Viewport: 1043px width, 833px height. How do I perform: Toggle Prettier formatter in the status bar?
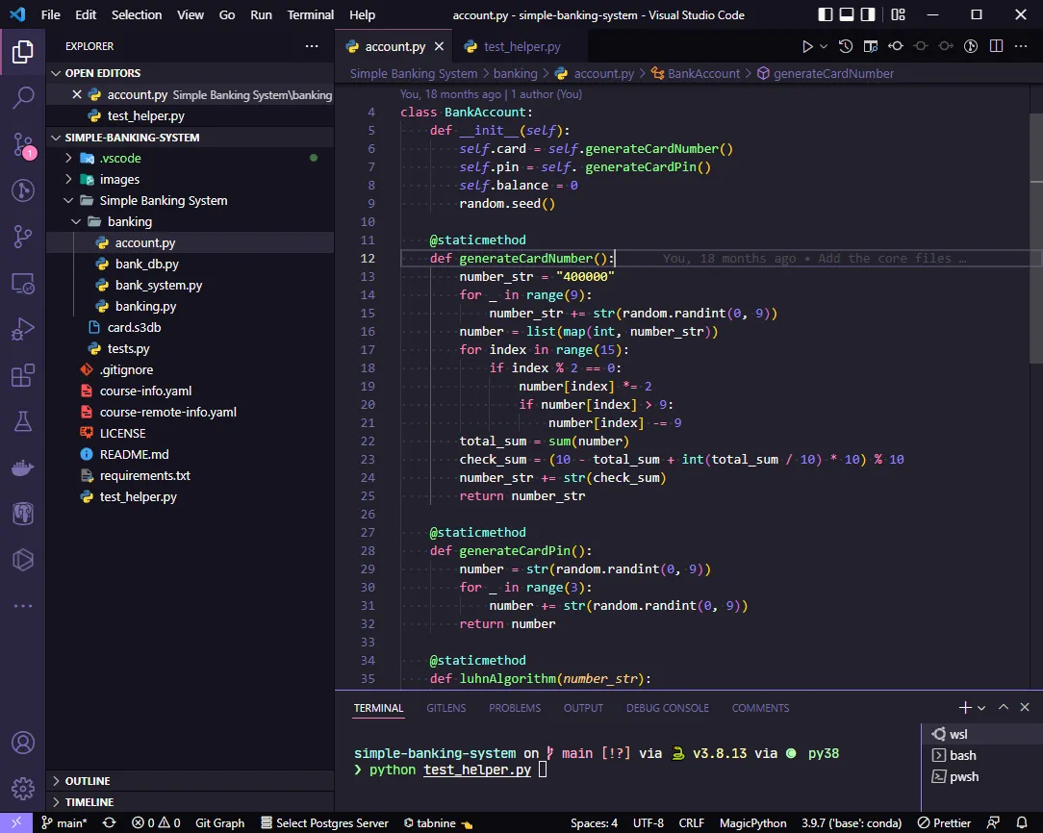click(943, 823)
